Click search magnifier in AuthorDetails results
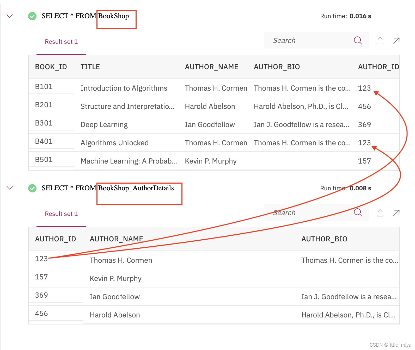Viewport: 415px width, 350px height. coord(358,213)
